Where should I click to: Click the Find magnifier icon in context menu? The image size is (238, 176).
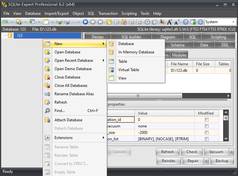47,111
